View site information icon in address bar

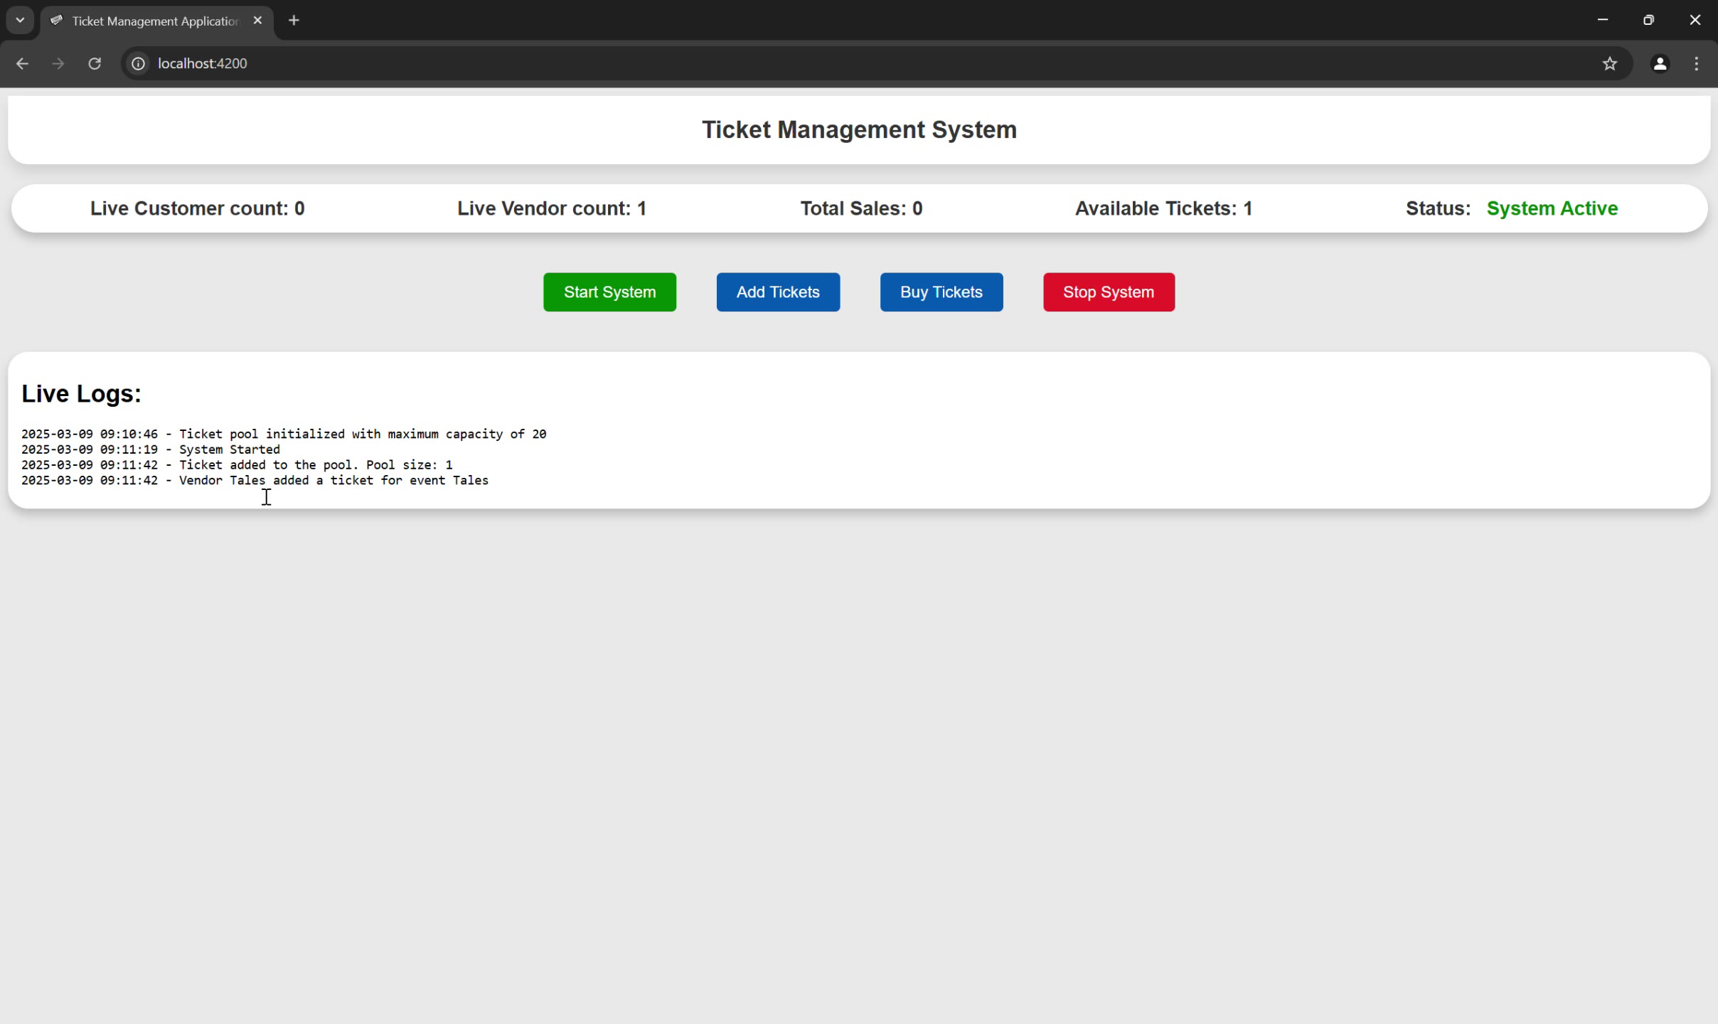[x=139, y=63]
